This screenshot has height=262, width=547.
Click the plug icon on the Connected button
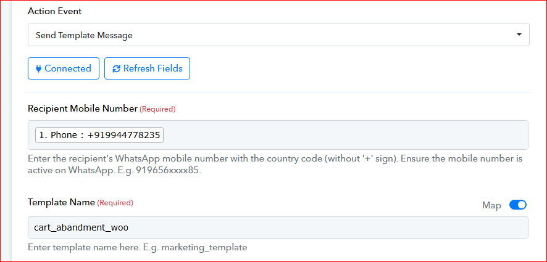tap(38, 68)
